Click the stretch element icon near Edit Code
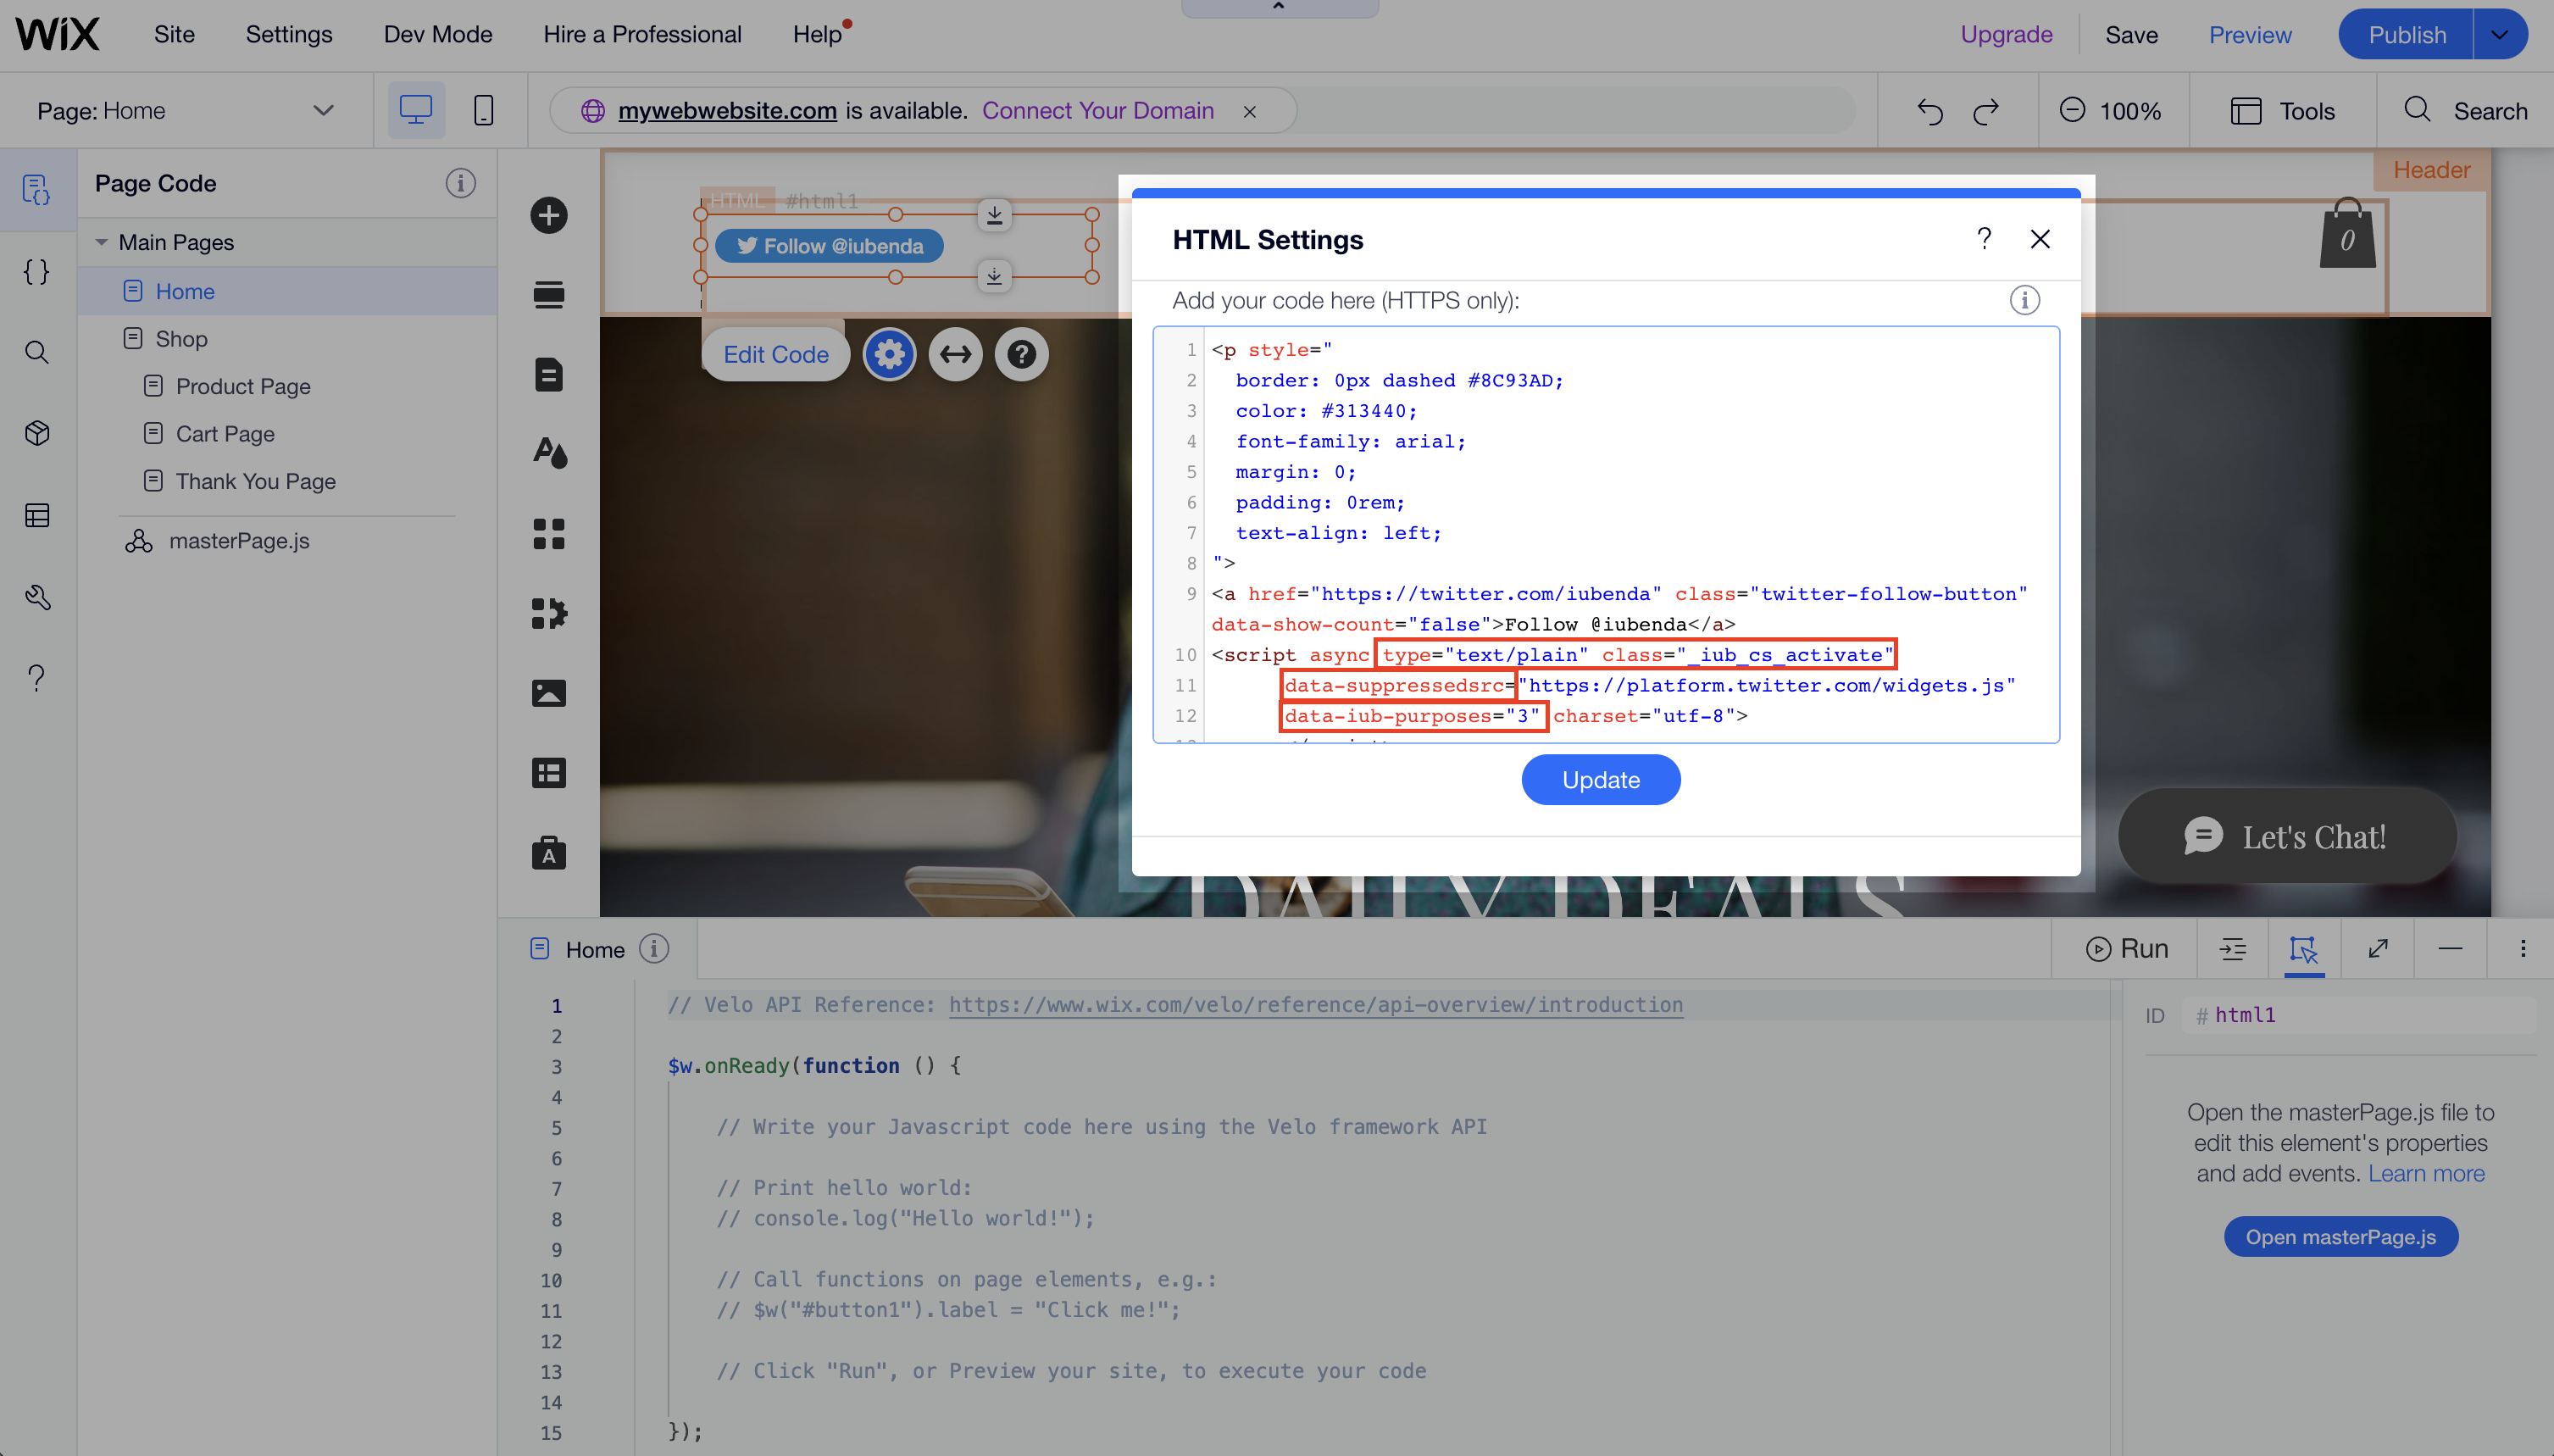The image size is (2554, 1456). 955,353
